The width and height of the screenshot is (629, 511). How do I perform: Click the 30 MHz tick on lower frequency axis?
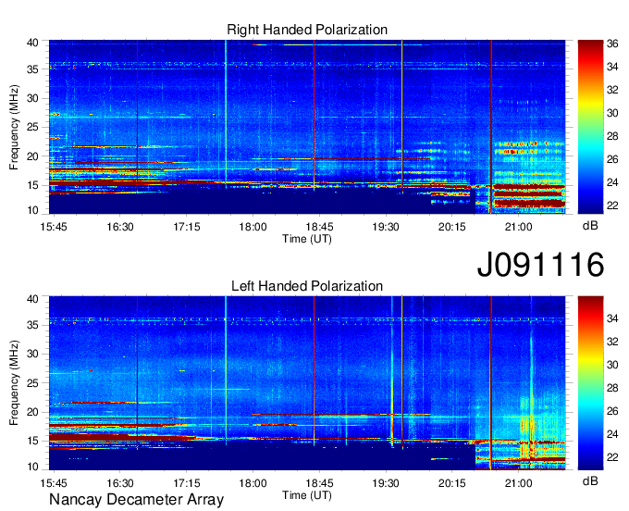pos(32,354)
